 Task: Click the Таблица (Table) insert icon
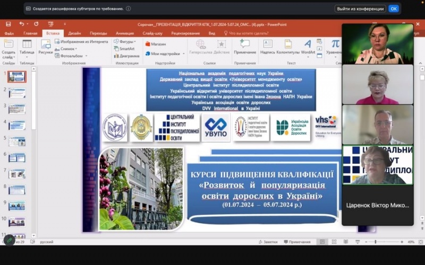27,47
